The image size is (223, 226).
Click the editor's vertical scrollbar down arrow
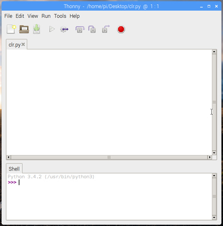tap(214, 153)
